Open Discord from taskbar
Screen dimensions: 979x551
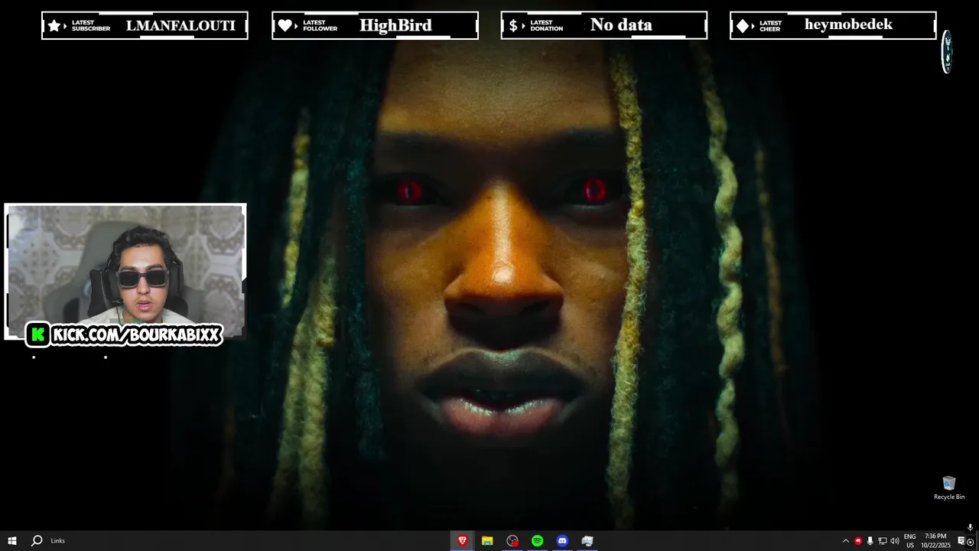[563, 541]
